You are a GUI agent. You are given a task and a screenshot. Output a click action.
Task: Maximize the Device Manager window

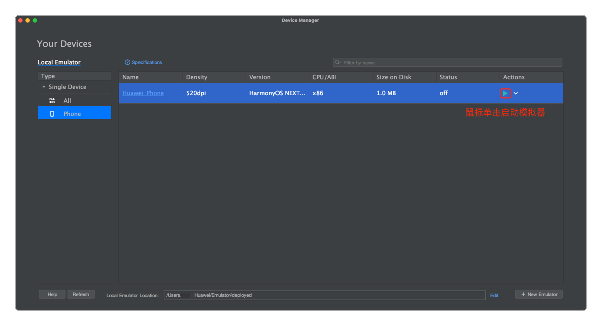35,20
